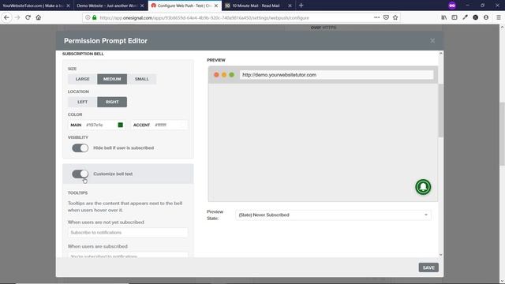Go back using browser back arrow

[x=6, y=17]
